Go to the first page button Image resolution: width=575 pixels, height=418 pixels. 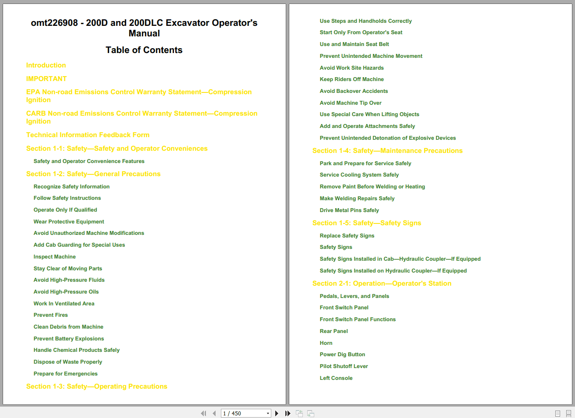(x=203, y=413)
